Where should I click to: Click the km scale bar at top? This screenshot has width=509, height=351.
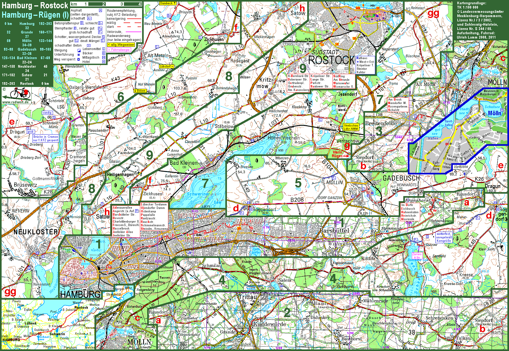coord(106,4)
